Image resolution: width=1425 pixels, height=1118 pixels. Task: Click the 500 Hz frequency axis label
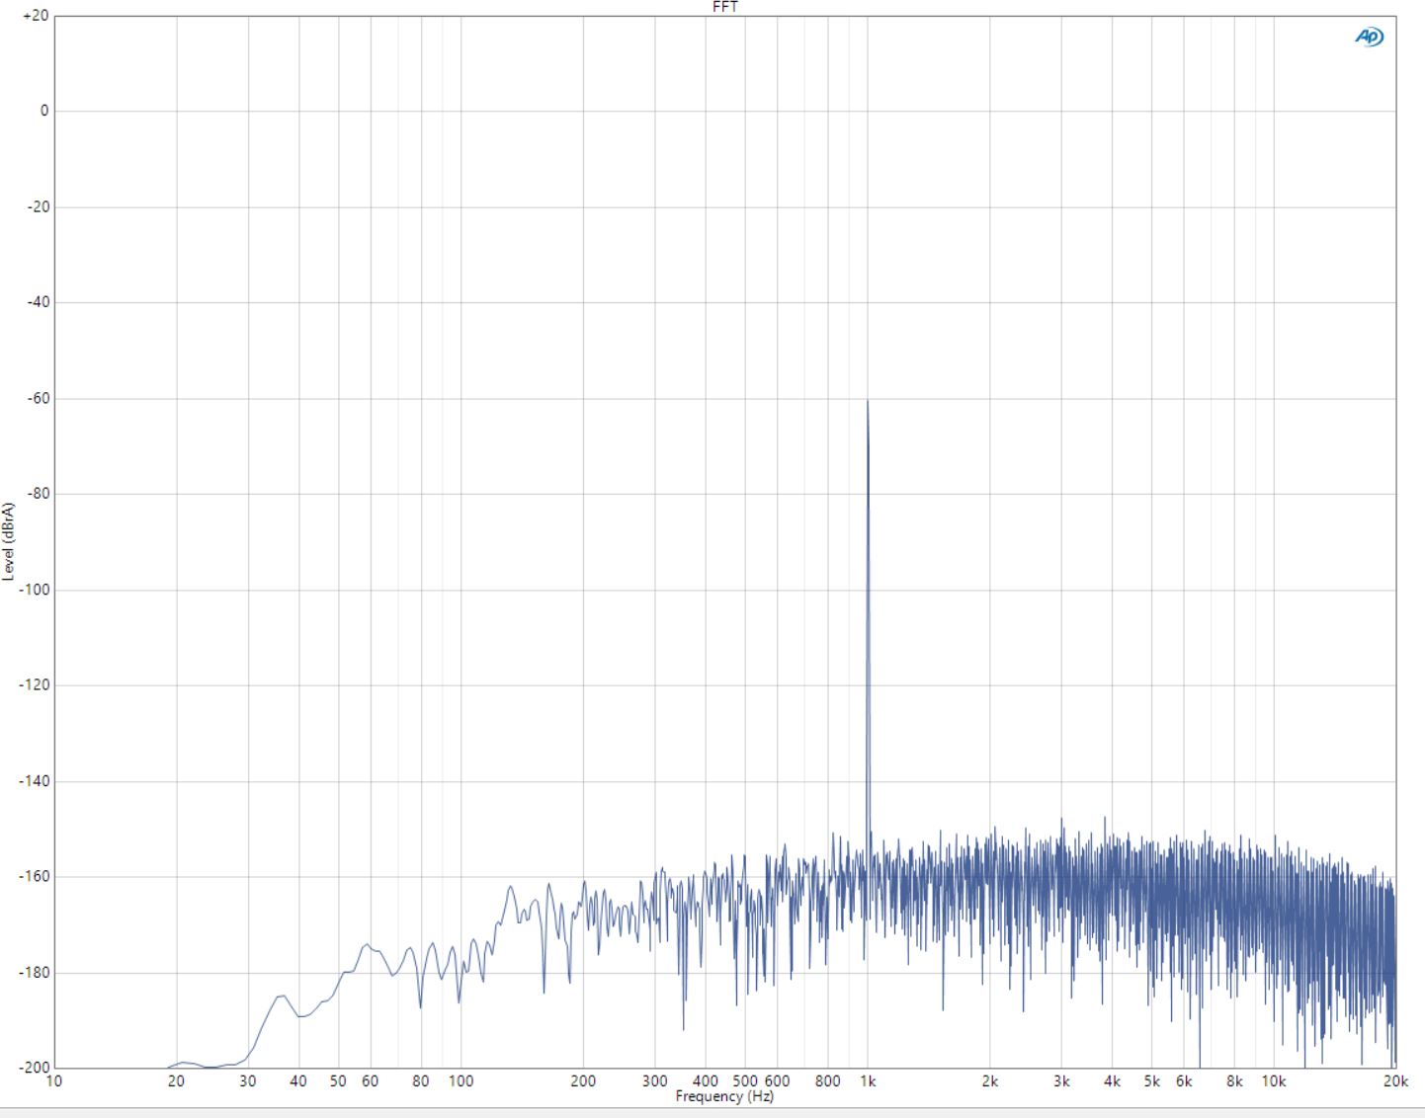(x=745, y=1081)
